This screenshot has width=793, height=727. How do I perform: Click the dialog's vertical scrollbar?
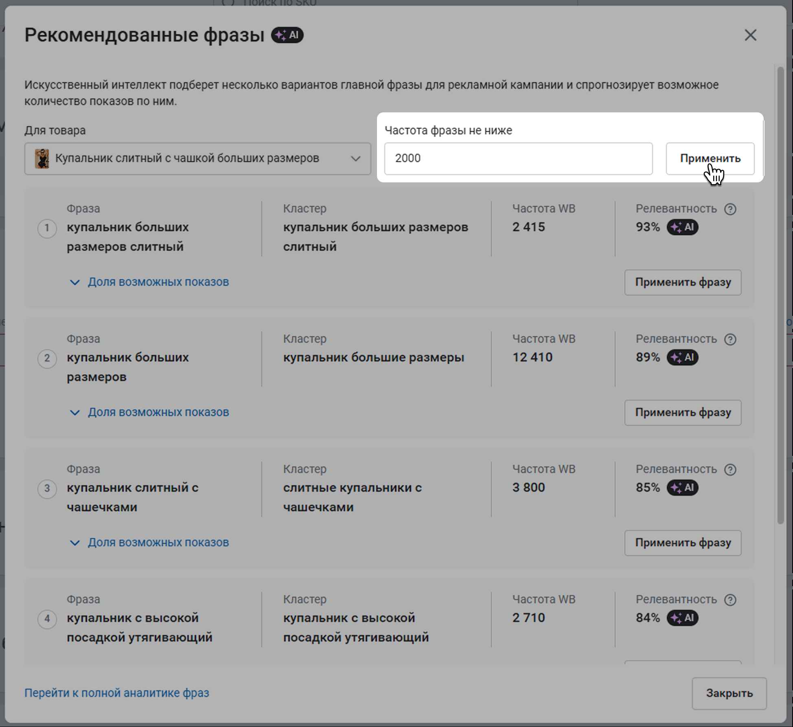pos(780,295)
